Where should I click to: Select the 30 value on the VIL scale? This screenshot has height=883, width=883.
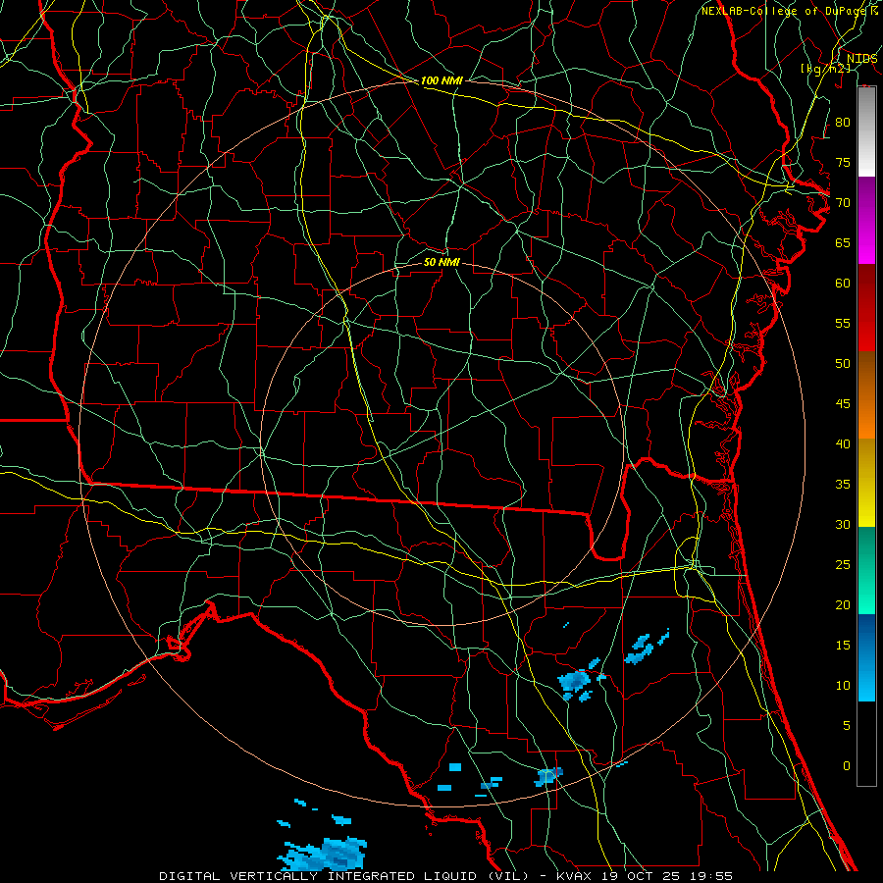coord(843,525)
